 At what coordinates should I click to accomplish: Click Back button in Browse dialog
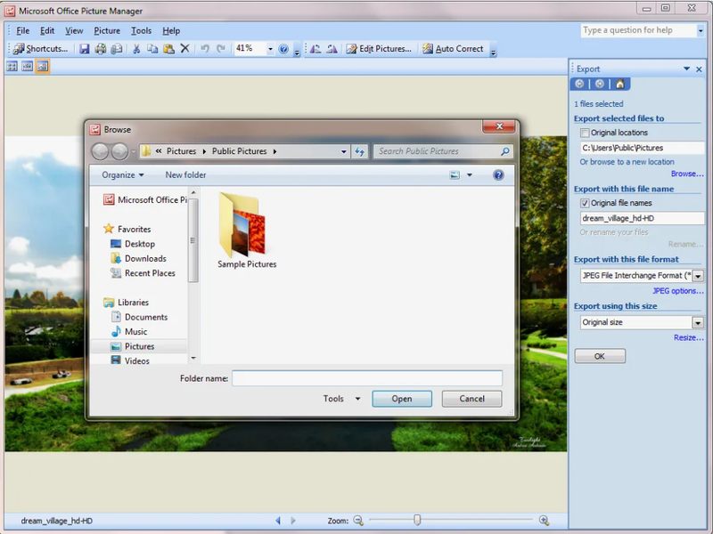pos(100,151)
